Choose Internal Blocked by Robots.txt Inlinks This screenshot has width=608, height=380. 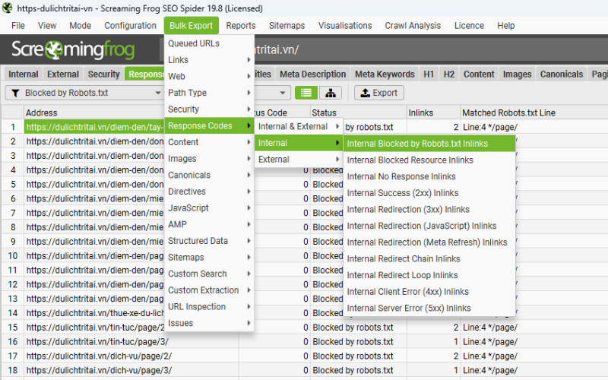point(429,144)
